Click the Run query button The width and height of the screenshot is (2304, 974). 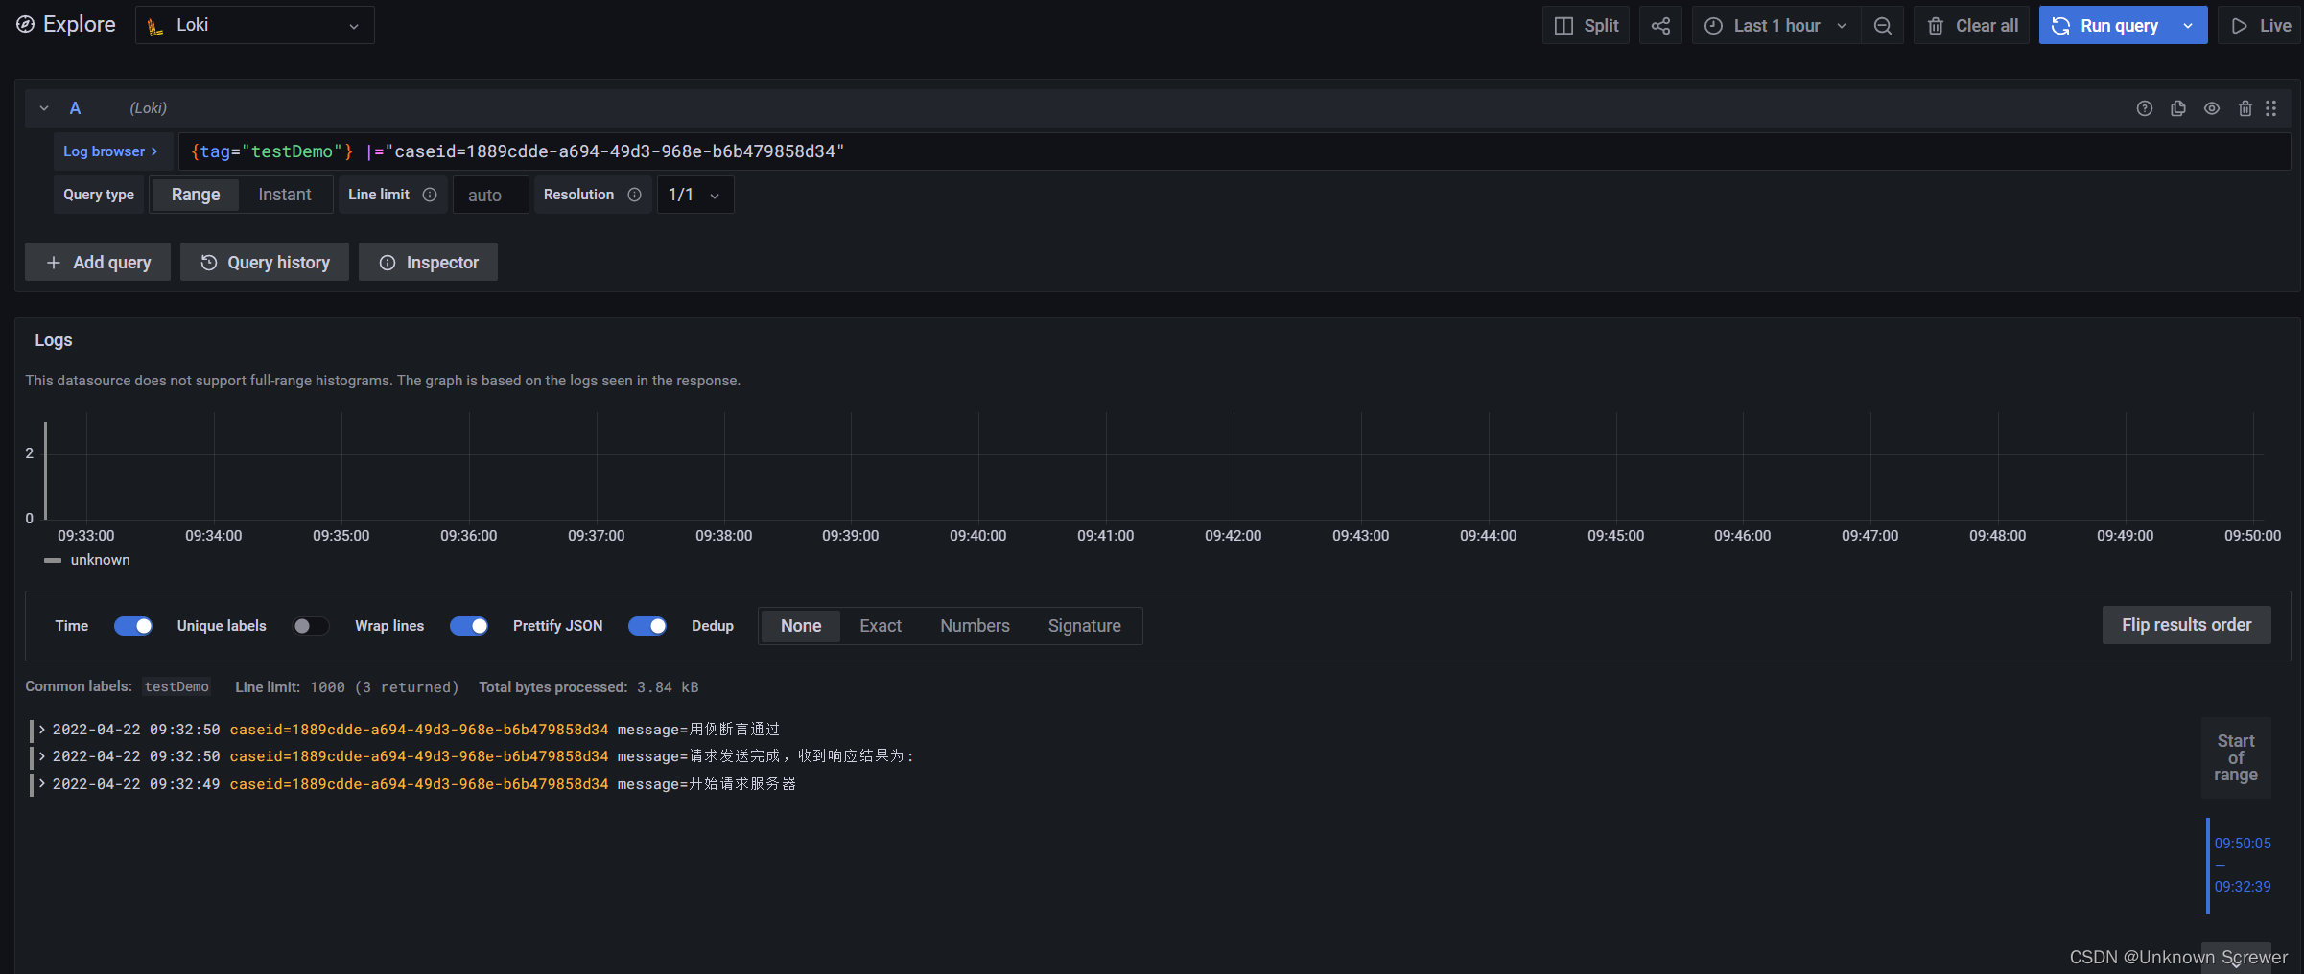tap(2104, 26)
